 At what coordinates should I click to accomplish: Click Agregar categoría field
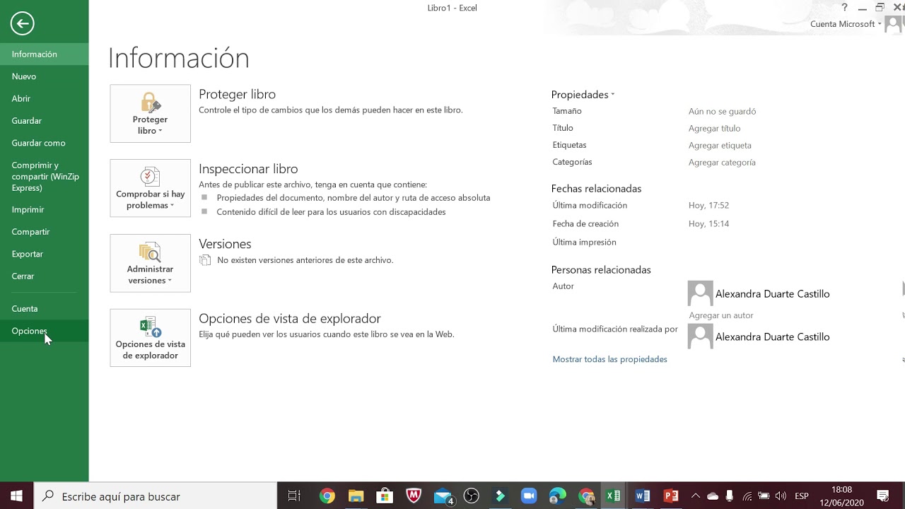click(722, 162)
